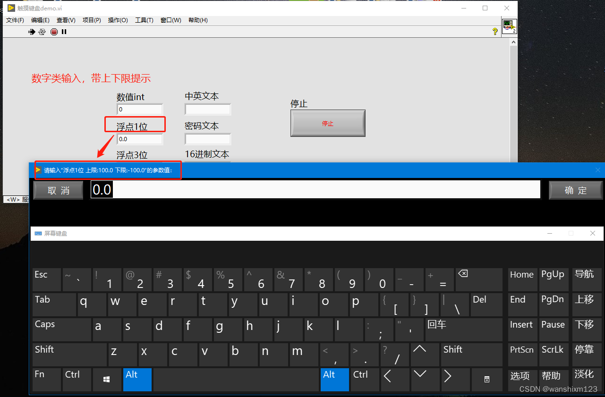
Task: Toggle off the highlighted Alt key
Action: pos(137,380)
